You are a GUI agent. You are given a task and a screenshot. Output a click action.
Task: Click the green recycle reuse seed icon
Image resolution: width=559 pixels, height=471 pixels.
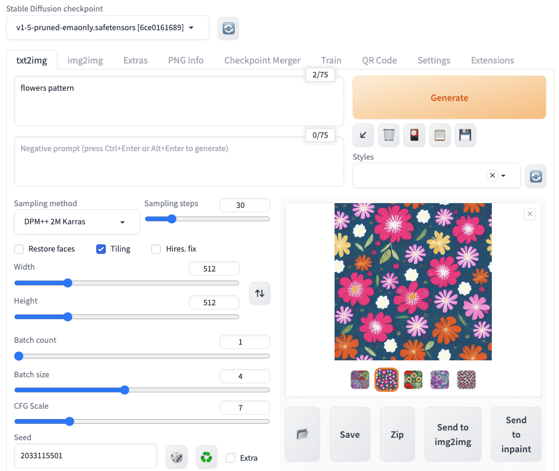pos(206,457)
